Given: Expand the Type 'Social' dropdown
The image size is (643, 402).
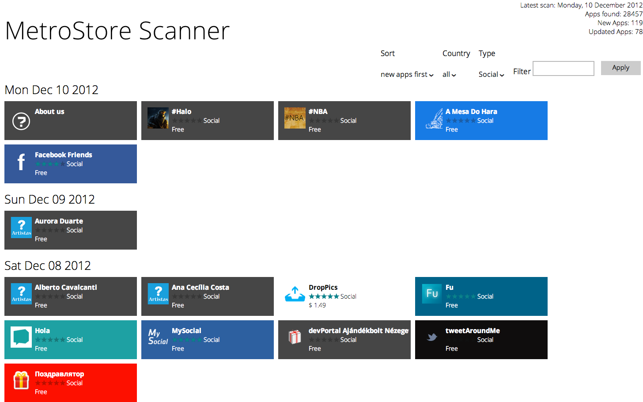Looking at the screenshot, I should pyautogui.click(x=491, y=75).
